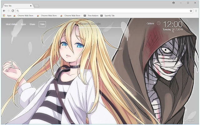
Task: Bookmark this page with the star icon
Action: pyautogui.click(x=191, y=11)
